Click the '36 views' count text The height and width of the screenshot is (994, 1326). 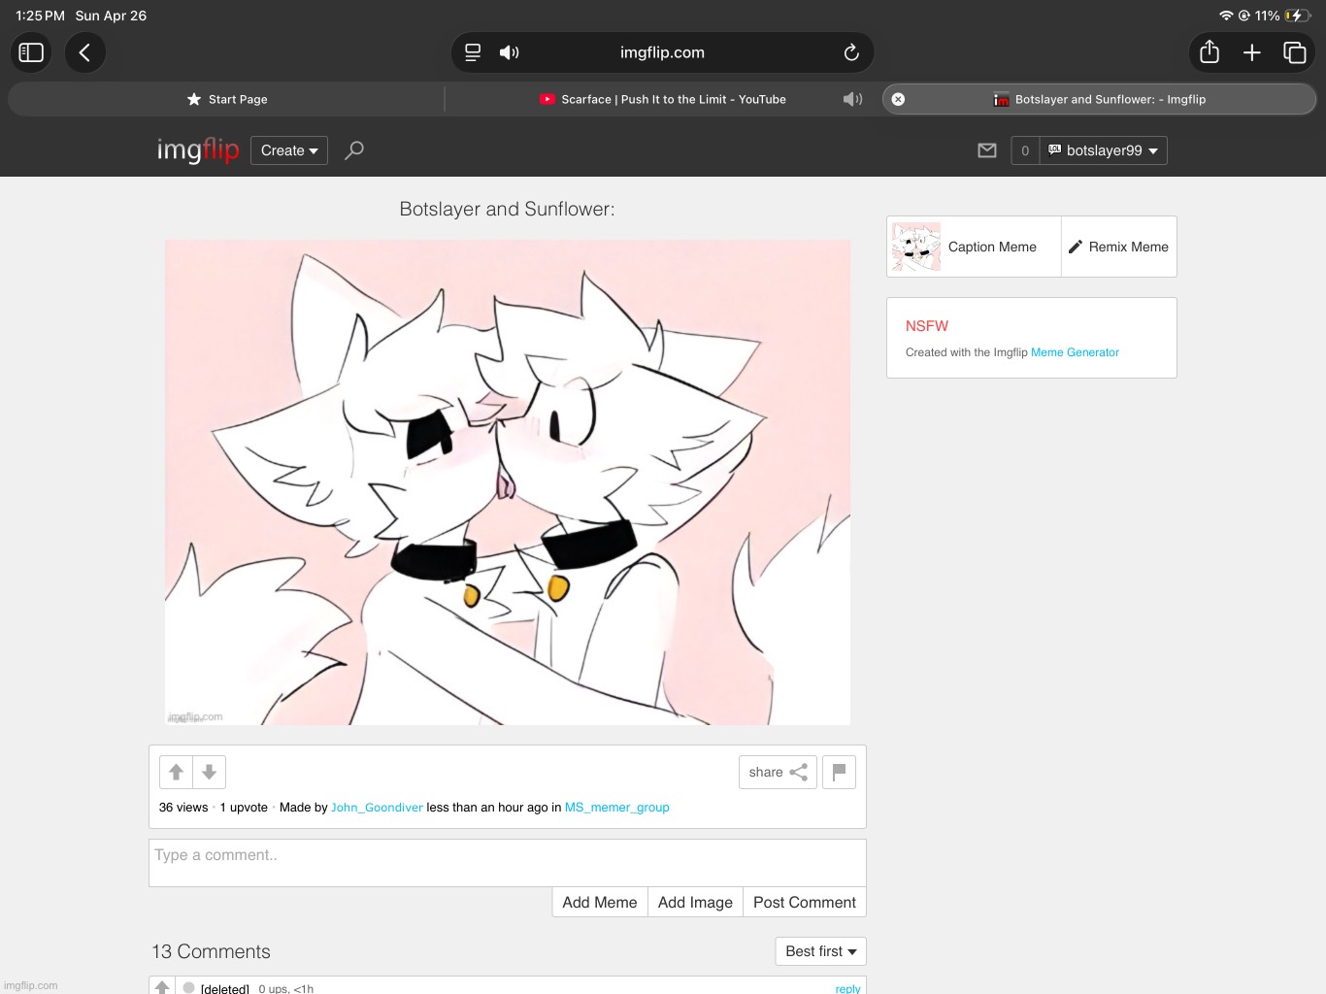point(183,808)
